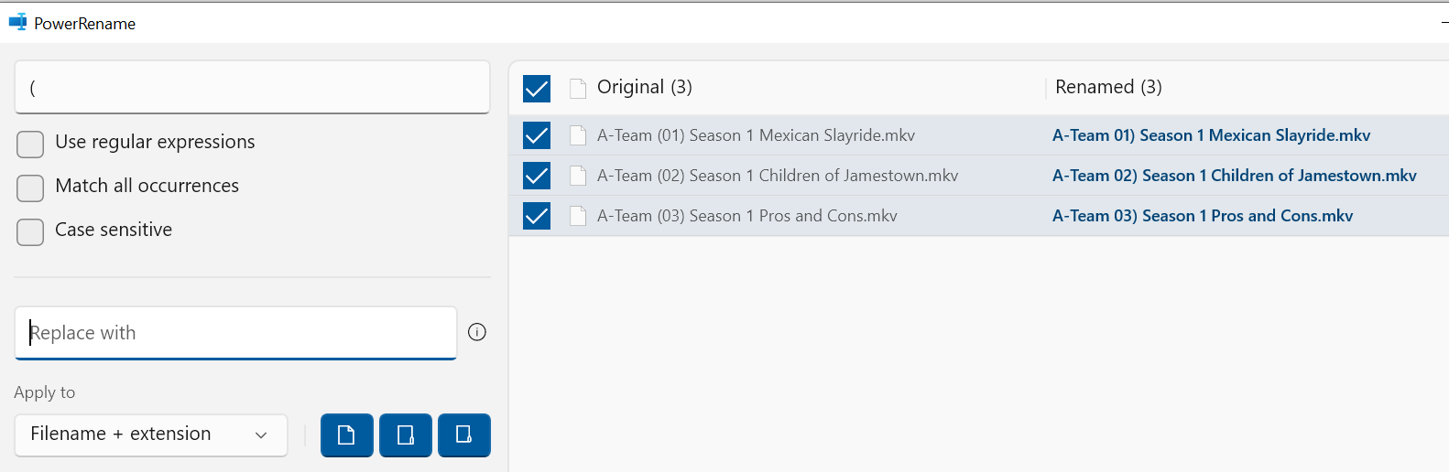The width and height of the screenshot is (1449, 472).
Task: Enable Use regular expressions
Action: pos(30,144)
